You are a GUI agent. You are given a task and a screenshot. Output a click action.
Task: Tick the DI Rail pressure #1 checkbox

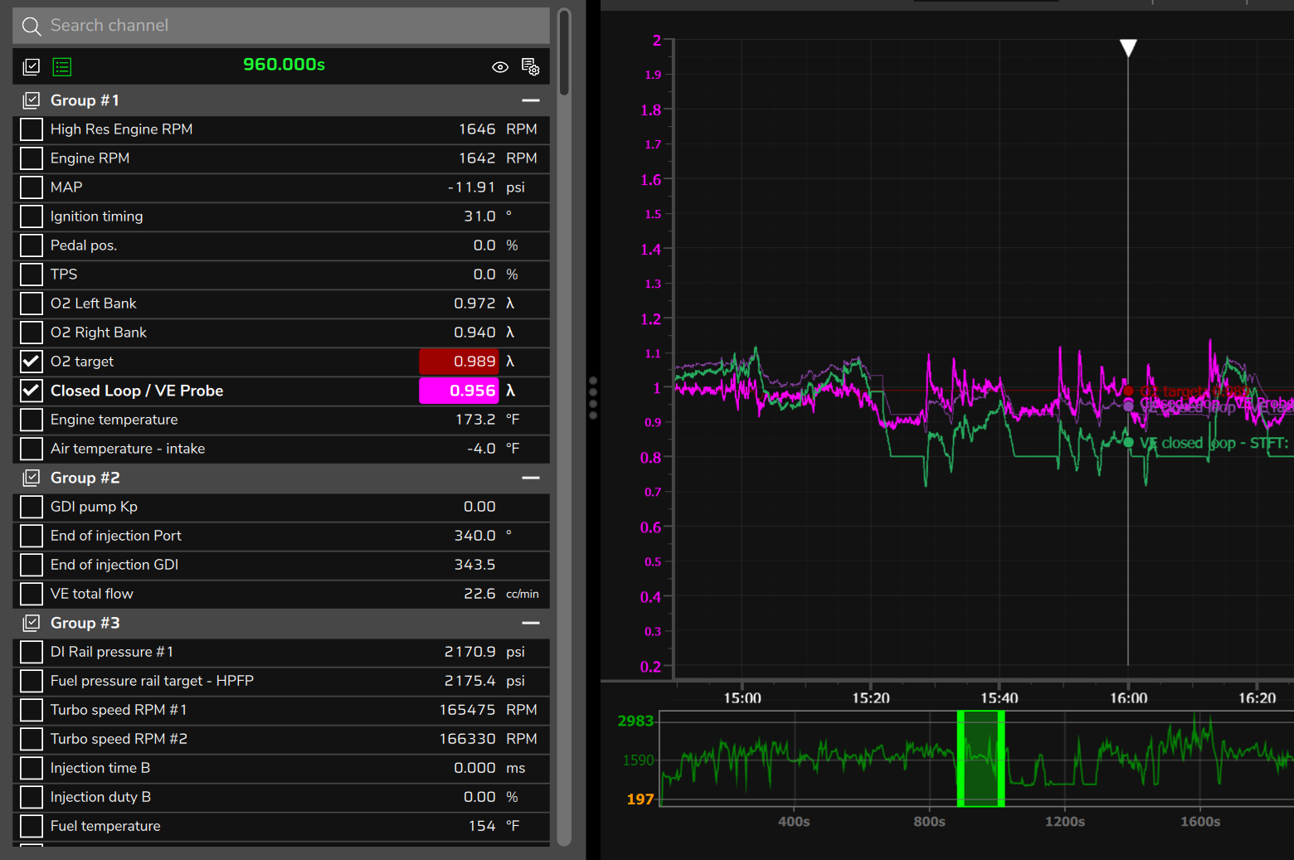coord(32,652)
